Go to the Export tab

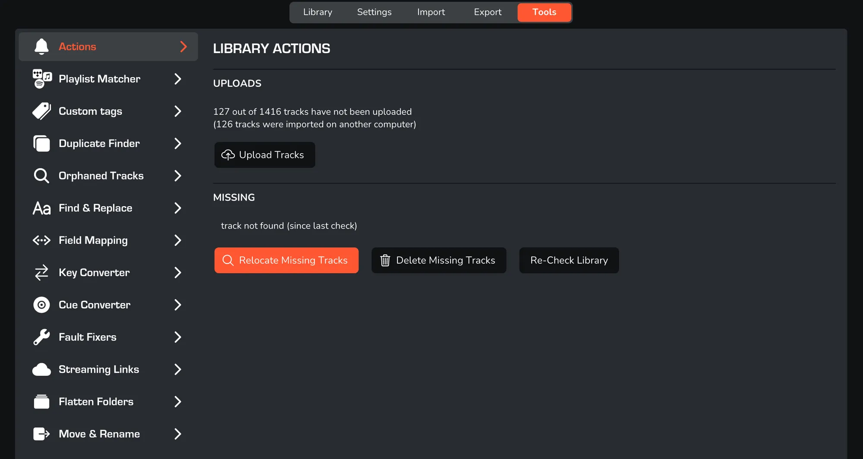(488, 12)
